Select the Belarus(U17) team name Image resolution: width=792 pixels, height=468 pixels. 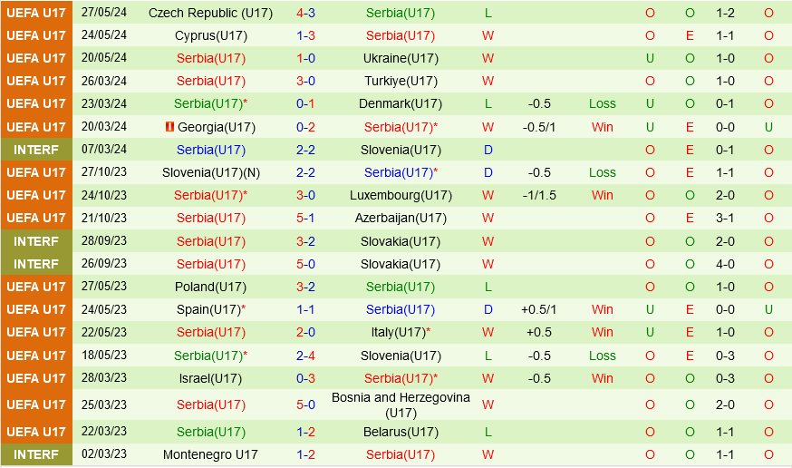[x=400, y=432]
